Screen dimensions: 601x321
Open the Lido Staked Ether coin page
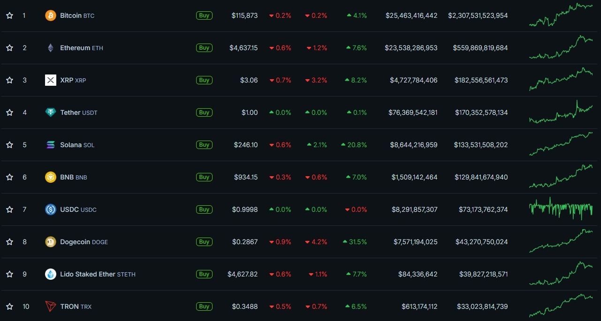pyautogui.click(x=87, y=274)
